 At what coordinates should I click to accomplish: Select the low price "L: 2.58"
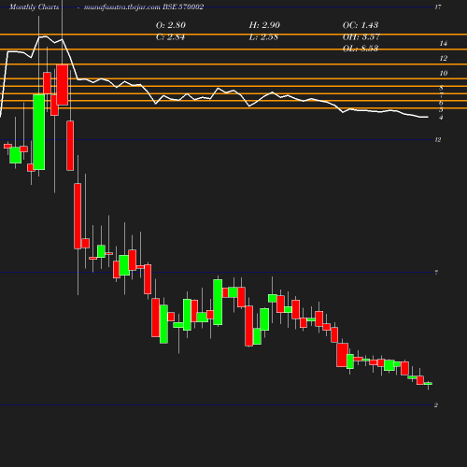263,37
